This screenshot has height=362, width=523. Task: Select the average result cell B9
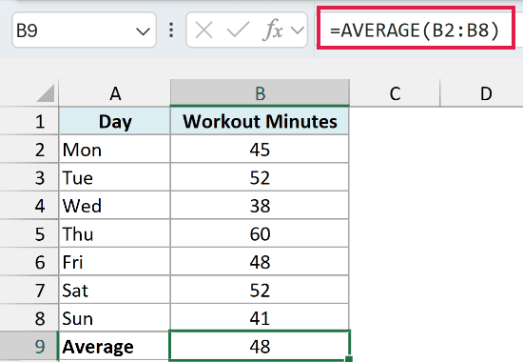[260, 347]
